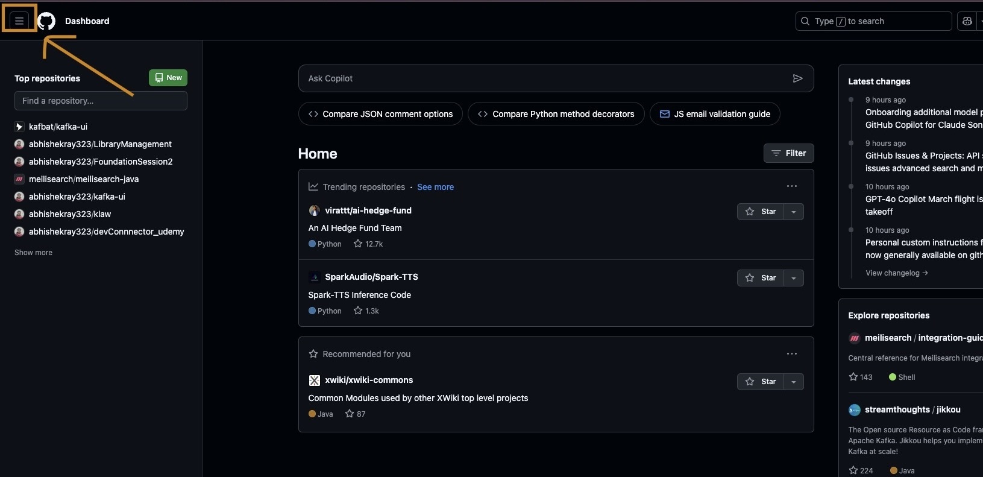Click the virattt/ai-hedge-fund owner avatar
The height and width of the screenshot is (477, 983).
[x=314, y=210]
